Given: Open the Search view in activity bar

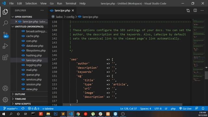Looking at the screenshot, I should point(5,23).
